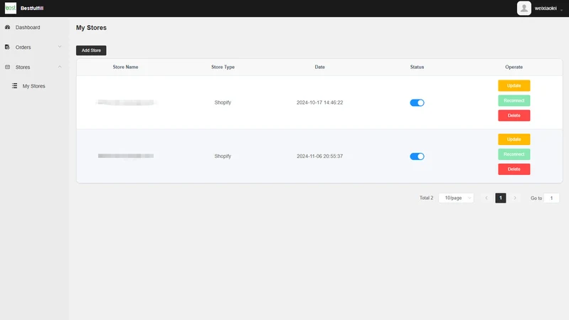The image size is (569, 320).
Task: Open the 10/page size dropdown
Action: pos(456,198)
